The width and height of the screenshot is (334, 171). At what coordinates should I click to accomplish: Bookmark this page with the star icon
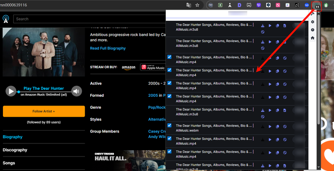coord(197,5)
